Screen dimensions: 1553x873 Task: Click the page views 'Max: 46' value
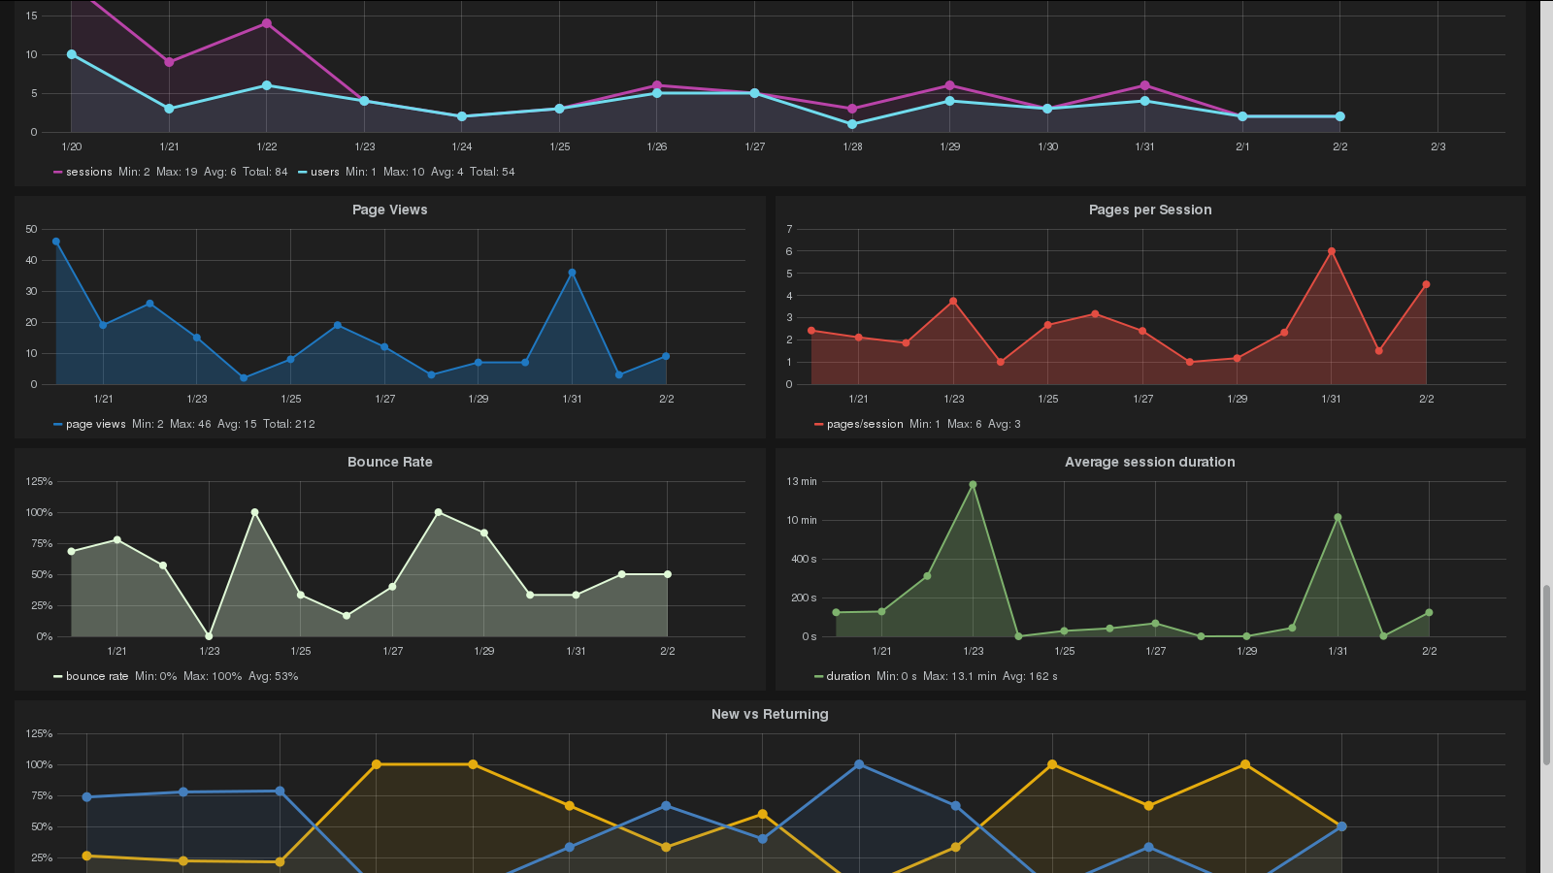(x=190, y=424)
